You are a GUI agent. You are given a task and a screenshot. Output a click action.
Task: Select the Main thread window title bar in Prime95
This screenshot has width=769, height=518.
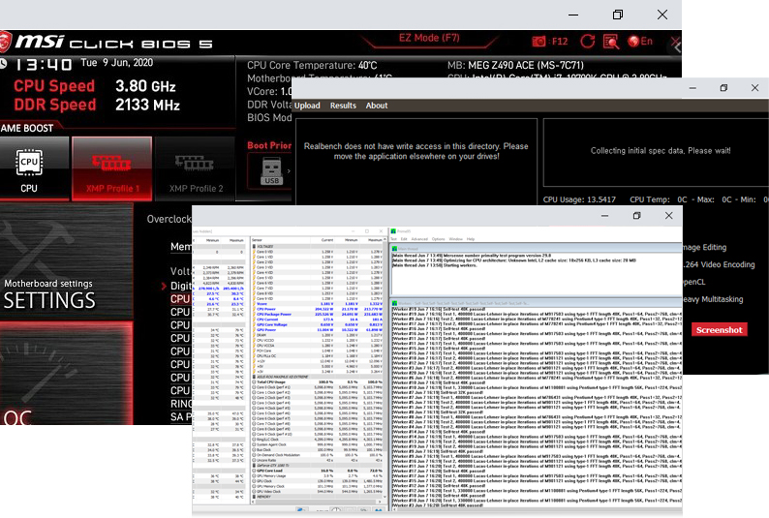pyautogui.click(x=537, y=249)
